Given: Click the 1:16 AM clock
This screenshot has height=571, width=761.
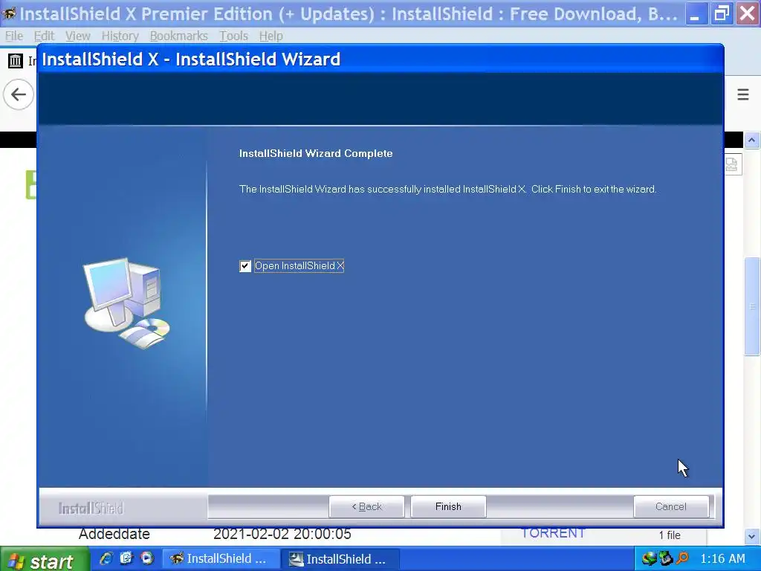Looking at the screenshot, I should tap(722, 559).
